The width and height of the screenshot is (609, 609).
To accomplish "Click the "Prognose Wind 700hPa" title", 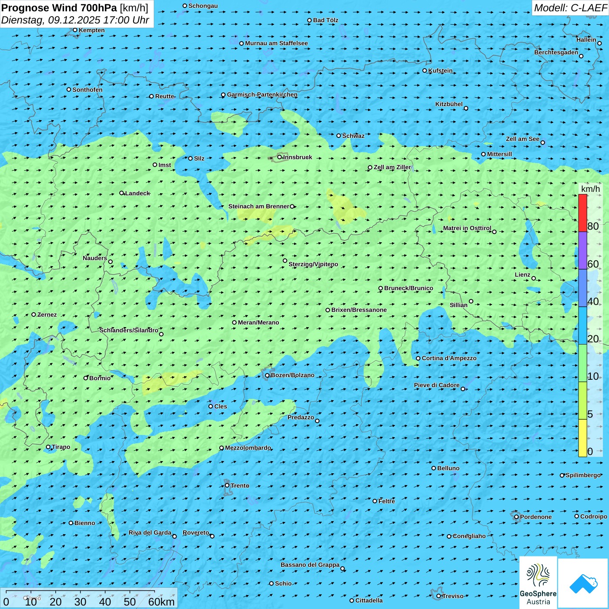I will tap(59, 8).
